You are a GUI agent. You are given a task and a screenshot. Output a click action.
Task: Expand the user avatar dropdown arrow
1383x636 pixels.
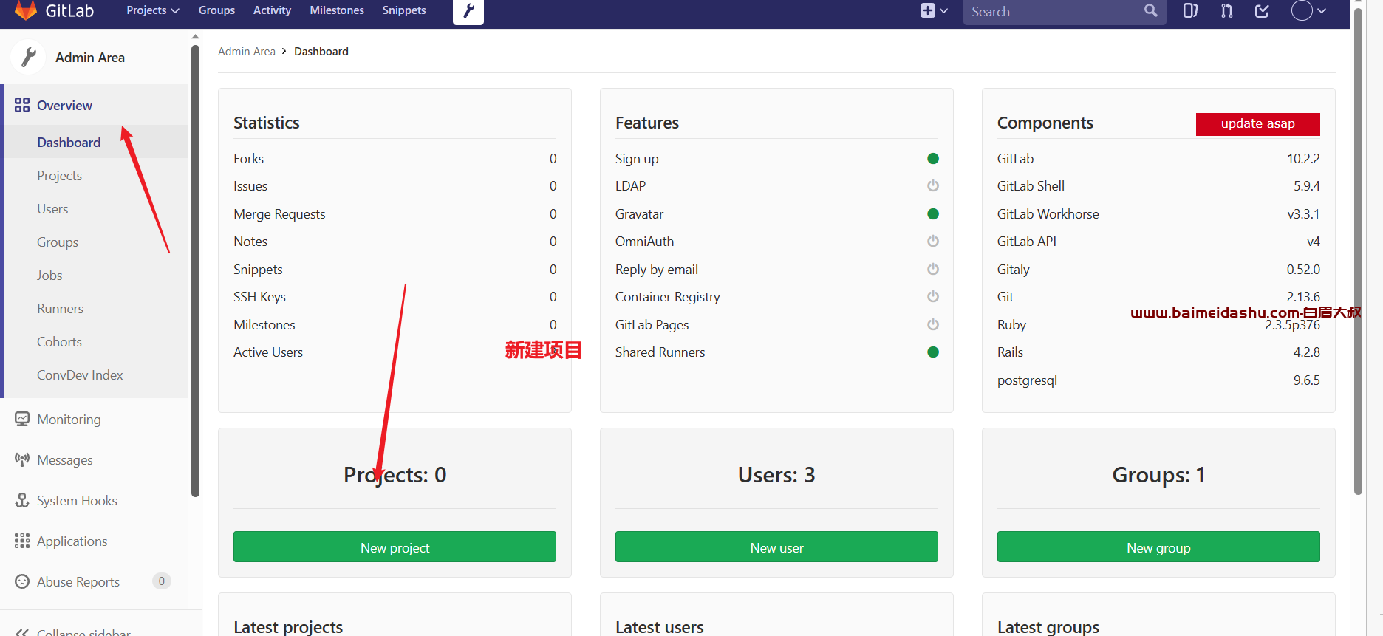click(x=1322, y=11)
